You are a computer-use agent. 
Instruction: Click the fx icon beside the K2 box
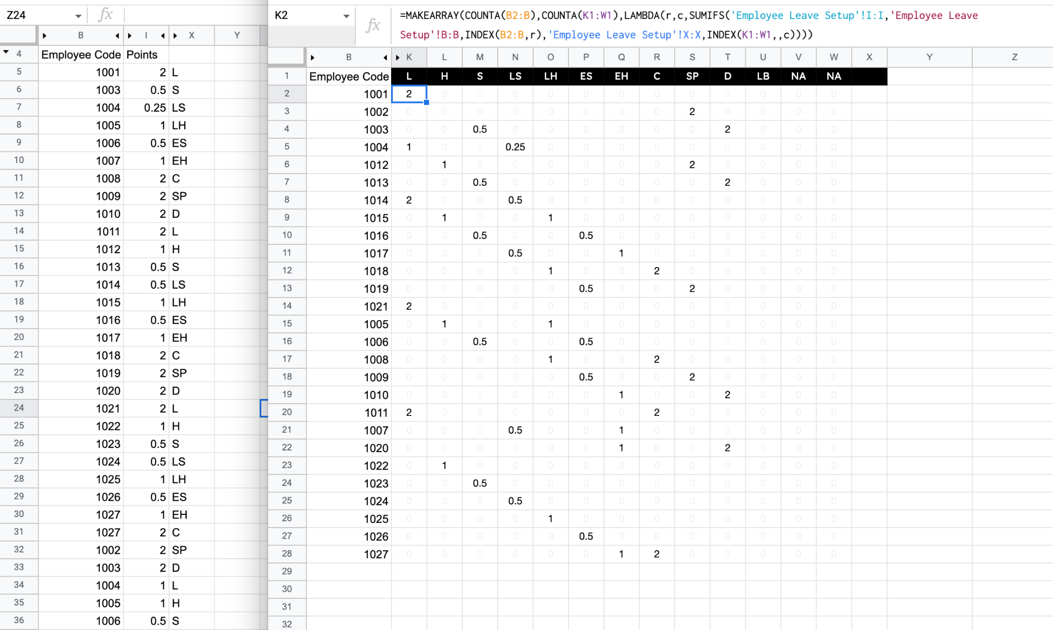[x=373, y=25]
